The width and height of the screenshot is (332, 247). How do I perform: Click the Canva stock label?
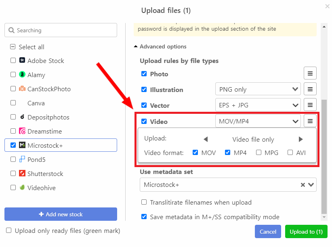pos(36,103)
